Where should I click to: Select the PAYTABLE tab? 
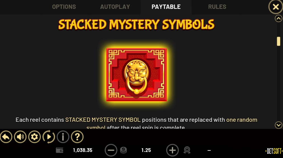pos(166,7)
